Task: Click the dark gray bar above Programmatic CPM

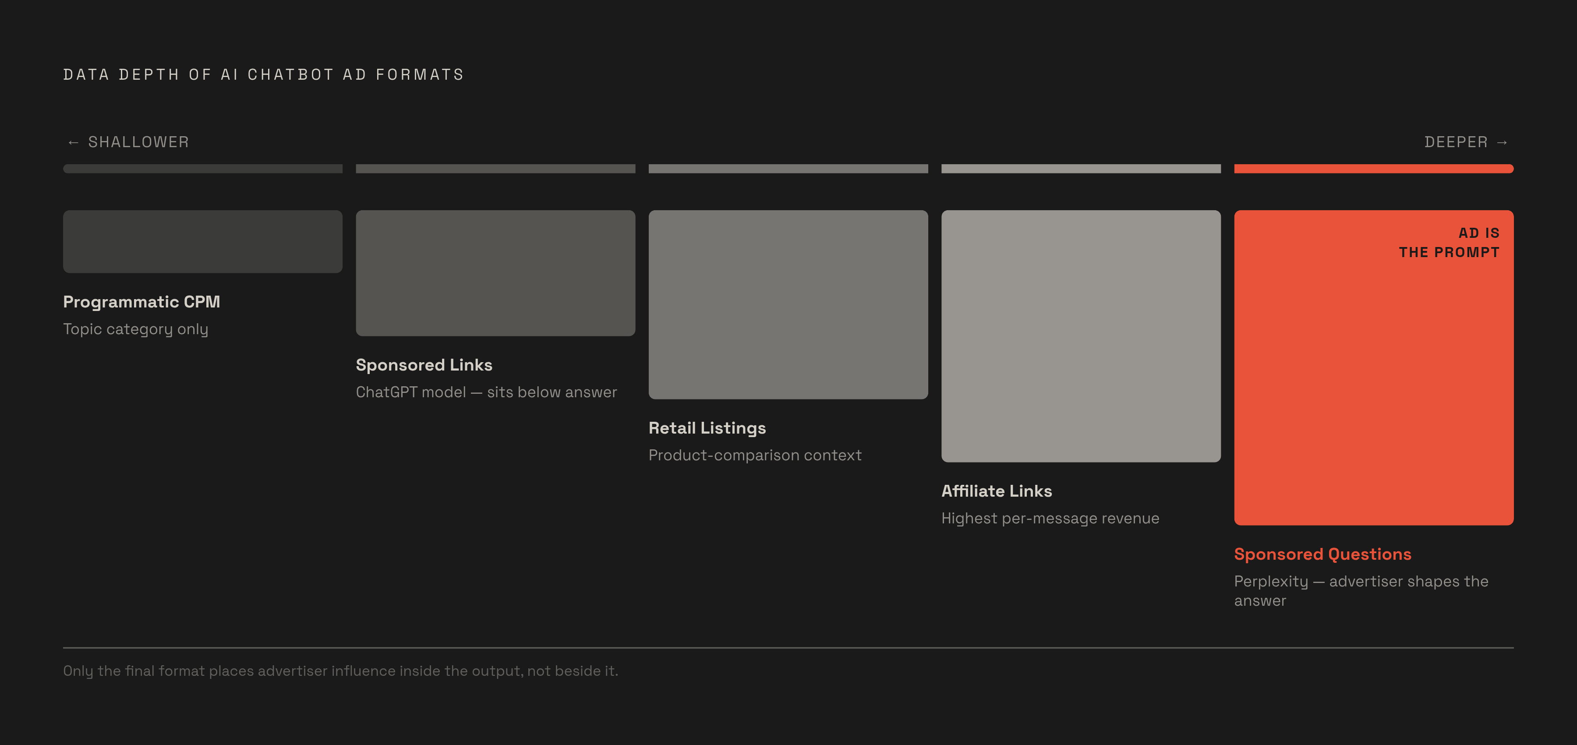Action: coord(203,168)
